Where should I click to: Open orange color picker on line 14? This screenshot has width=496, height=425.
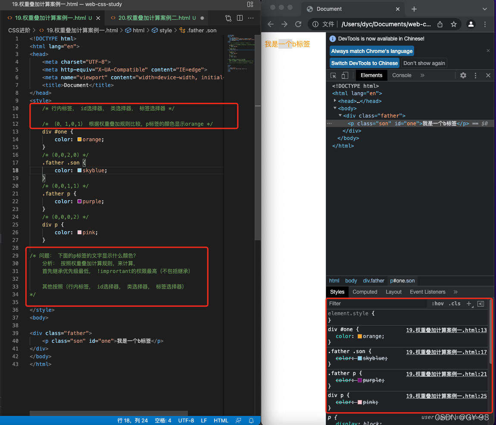point(79,140)
